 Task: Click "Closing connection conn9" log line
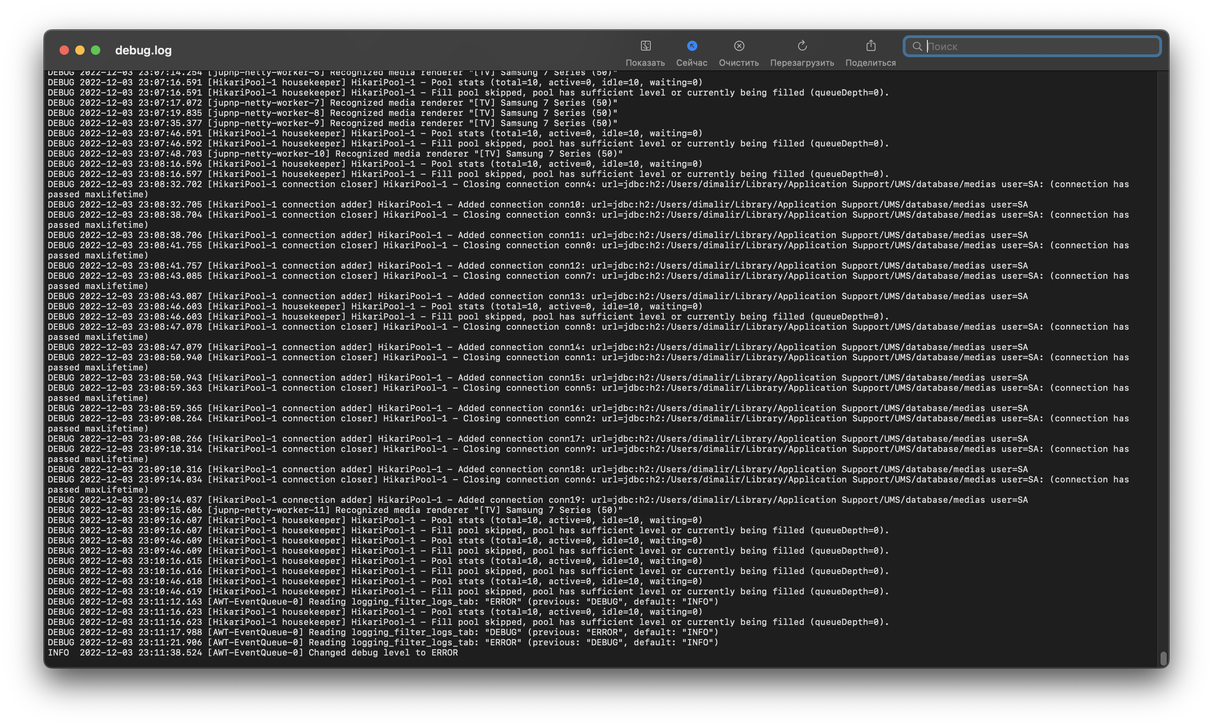click(x=588, y=454)
